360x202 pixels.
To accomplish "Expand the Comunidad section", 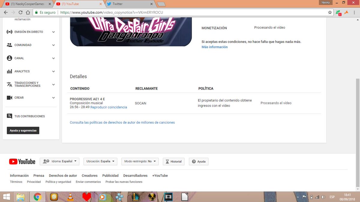I will click(x=53, y=45).
